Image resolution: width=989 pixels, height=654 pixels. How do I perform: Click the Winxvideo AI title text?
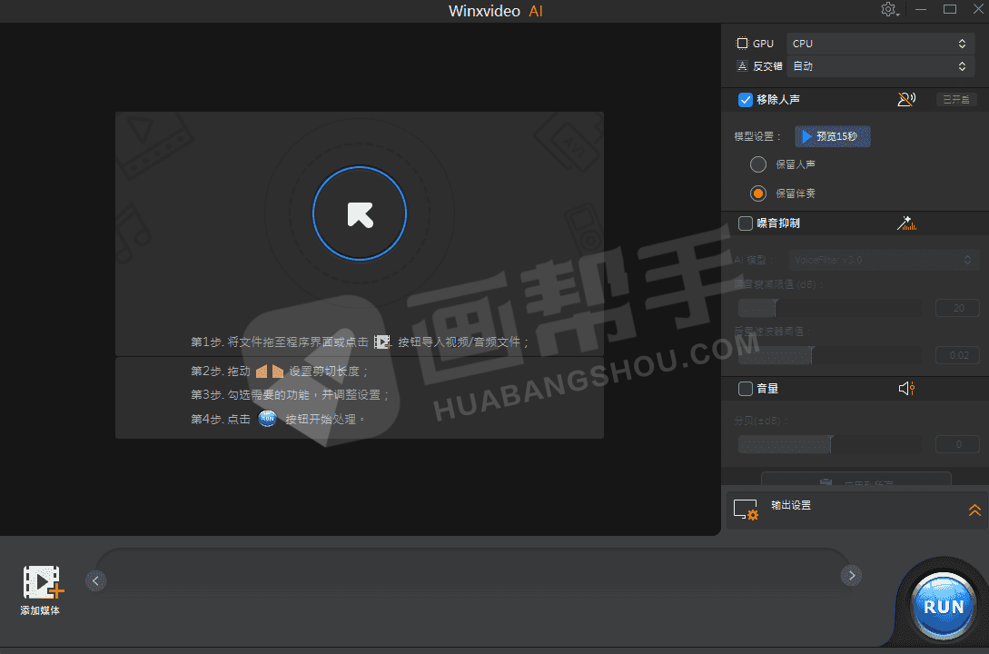495,11
